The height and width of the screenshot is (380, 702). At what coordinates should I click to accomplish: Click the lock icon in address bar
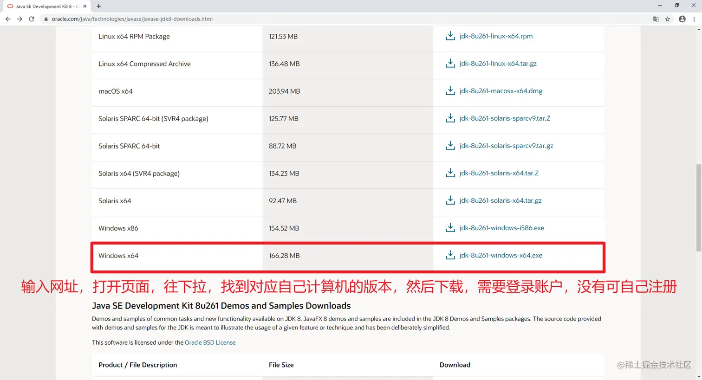45,19
